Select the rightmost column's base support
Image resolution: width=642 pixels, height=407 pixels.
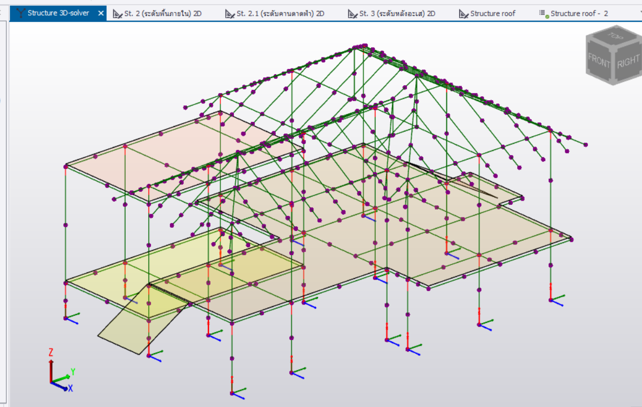pyautogui.click(x=551, y=300)
